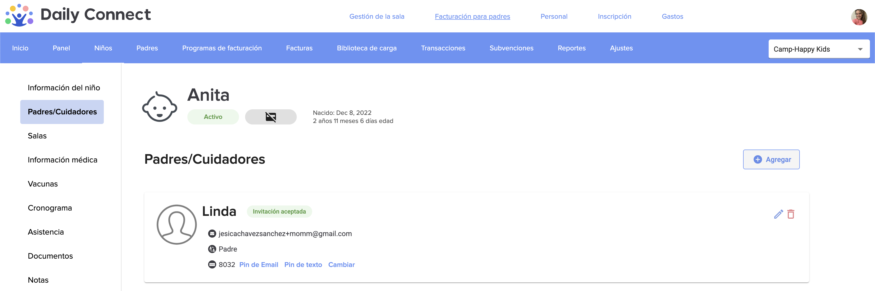Open Vacunas from the left sidebar
The image size is (875, 291).
[x=43, y=184]
